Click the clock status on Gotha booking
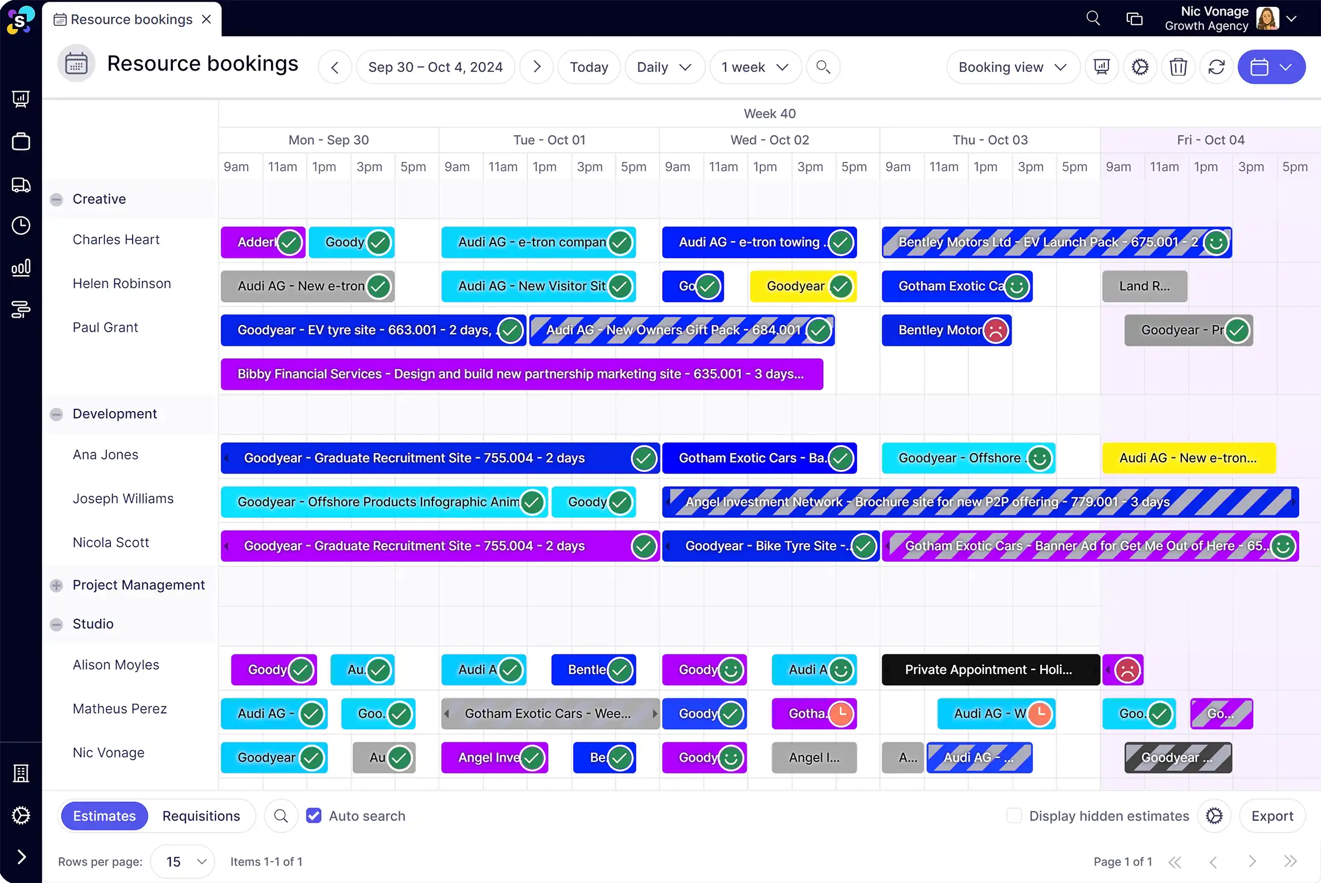The image size is (1321, 883). pos(841,714)
